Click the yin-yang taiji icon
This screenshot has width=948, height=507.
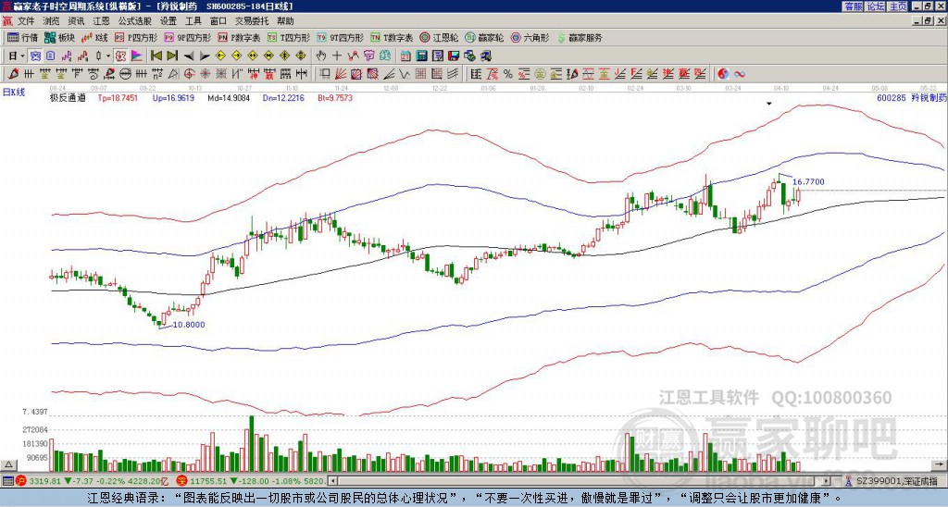723,74
